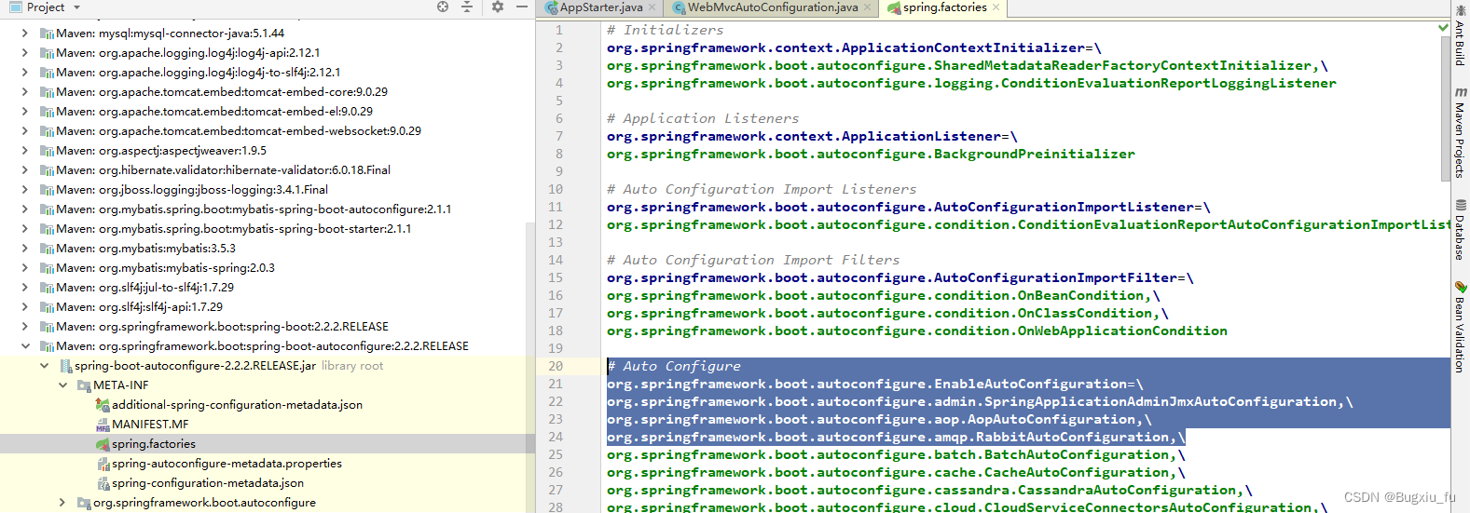
Task: Click the '# Application Listeners' comment line
Action: [x=703, y=118]
